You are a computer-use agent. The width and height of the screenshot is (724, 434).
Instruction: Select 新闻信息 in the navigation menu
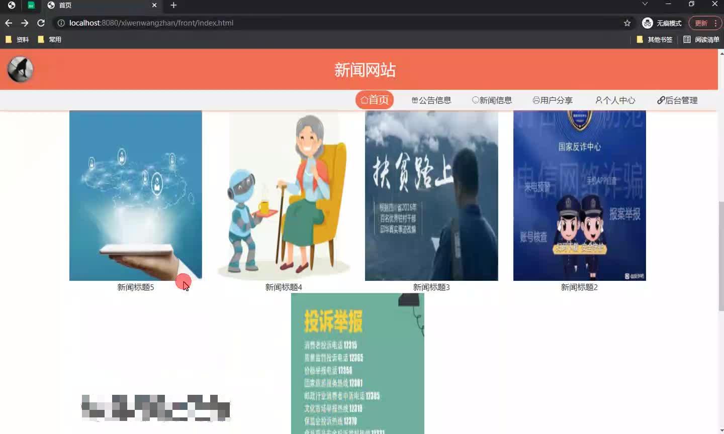(492, 100)
